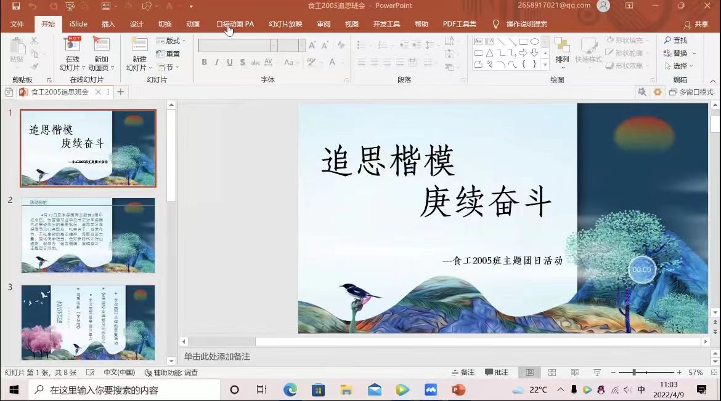Open the Section (节) dropdown
The width and height of the screenshot is (721, 401).
[168, 67]
